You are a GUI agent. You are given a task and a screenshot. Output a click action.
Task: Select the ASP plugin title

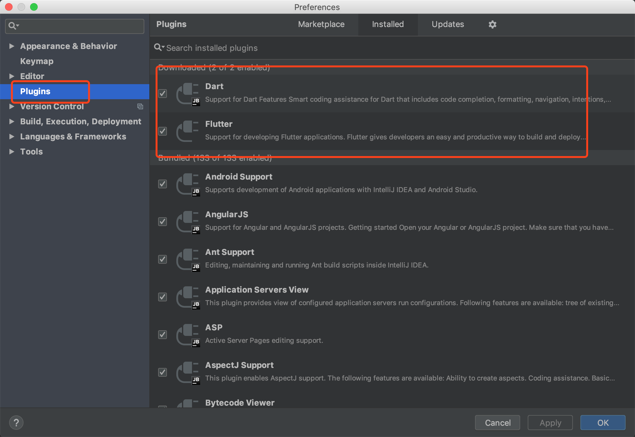214,327
